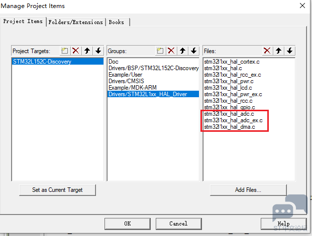Move file down in Files list
Viewport: 312px width, 236px height.
[x=289, y=51]
